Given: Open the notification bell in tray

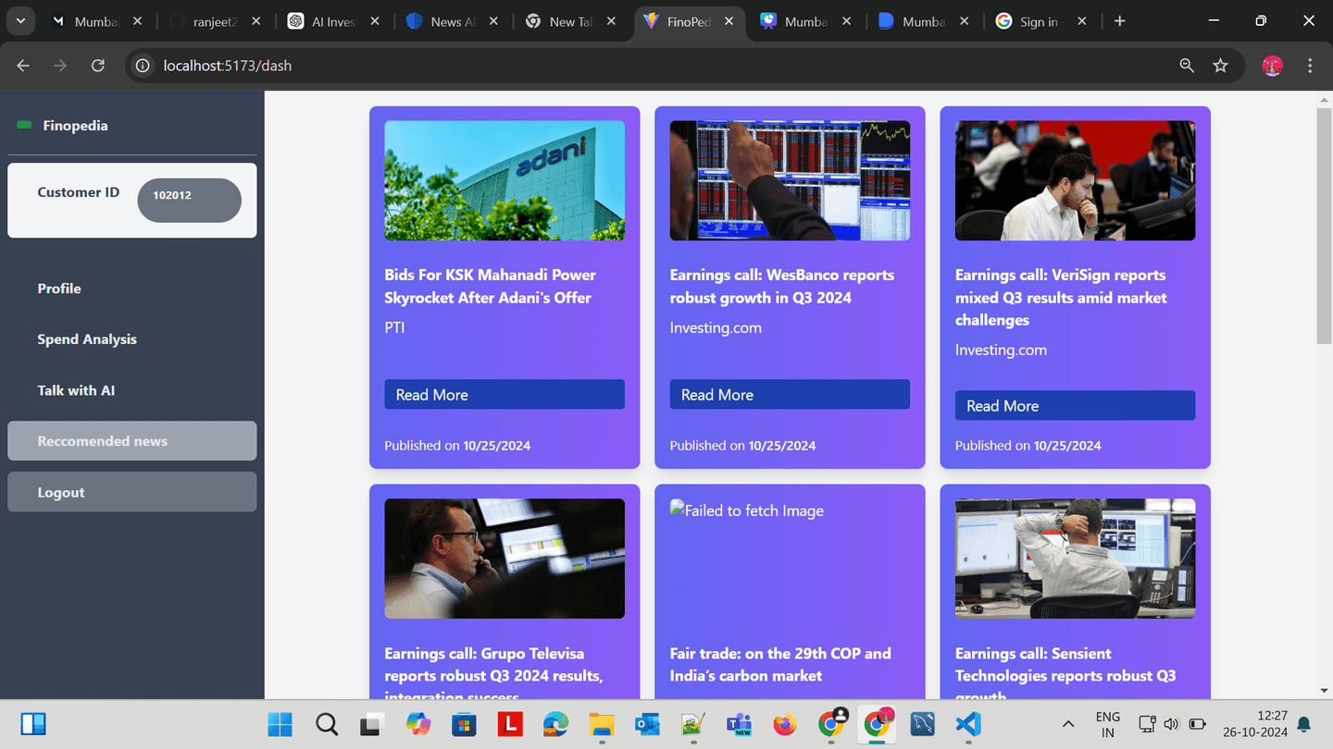Looking at the screenshot, I should click(1304, 724).
